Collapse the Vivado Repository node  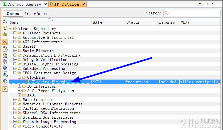(x=10, y=29)
